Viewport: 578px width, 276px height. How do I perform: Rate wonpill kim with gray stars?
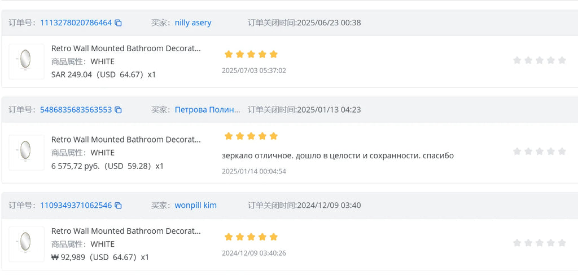pos(539,243)
